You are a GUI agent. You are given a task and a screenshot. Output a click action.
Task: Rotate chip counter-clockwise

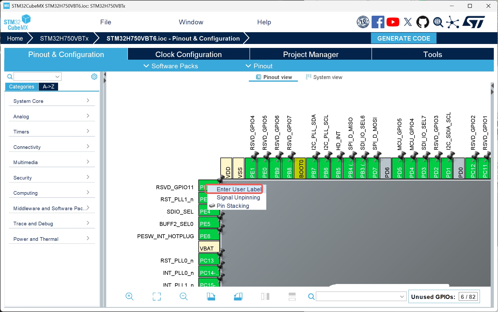[238, 297]
